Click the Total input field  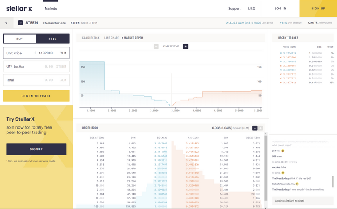click(x=36, y=80)
